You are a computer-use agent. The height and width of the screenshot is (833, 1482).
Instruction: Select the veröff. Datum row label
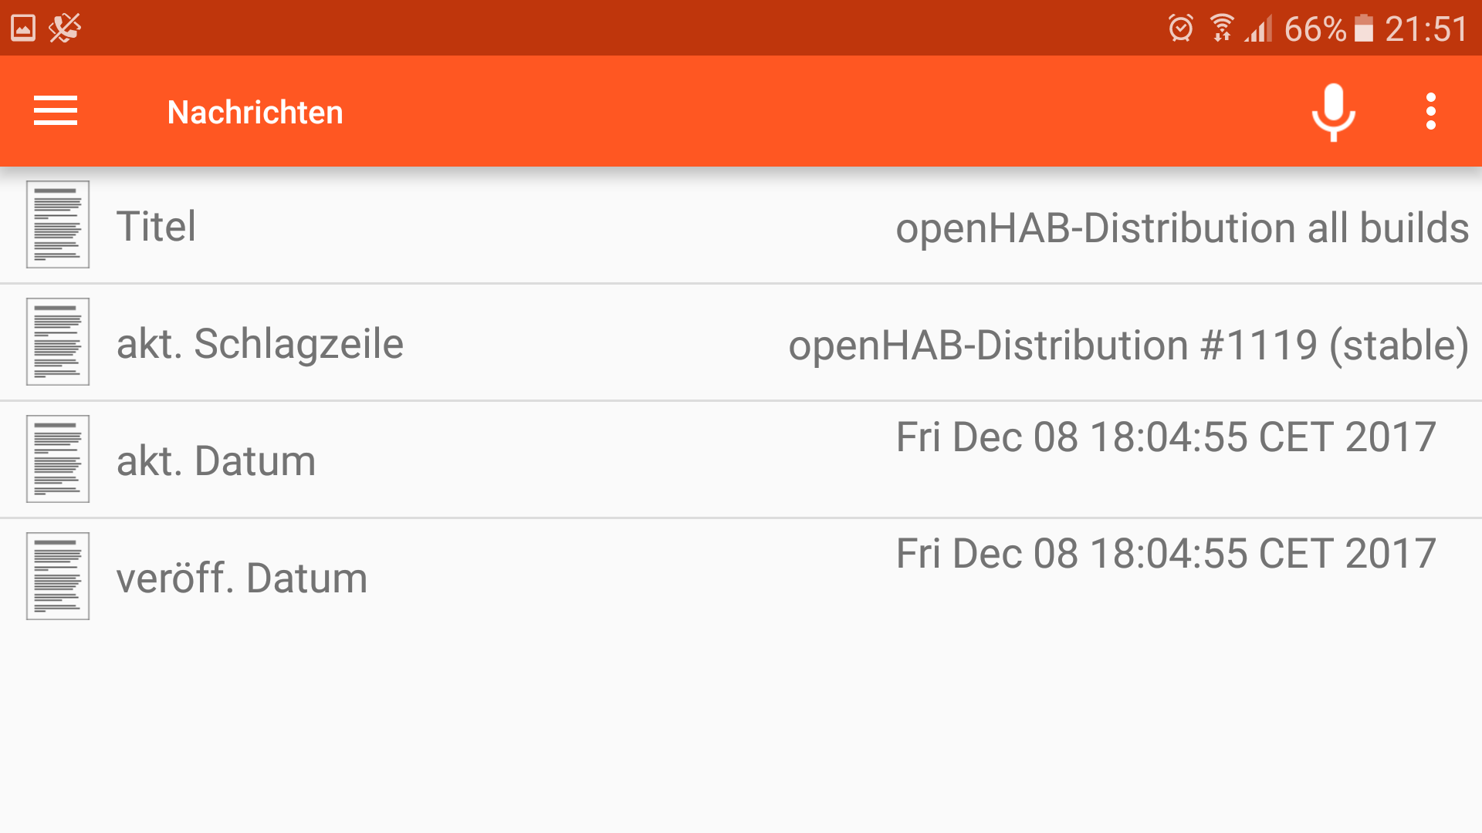click(242, 578)
